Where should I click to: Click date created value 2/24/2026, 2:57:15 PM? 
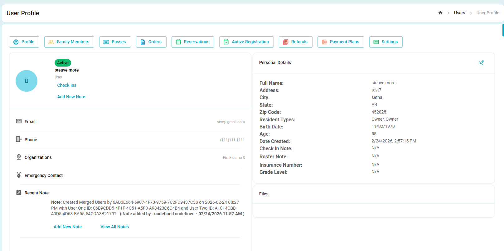pos(394,141)
